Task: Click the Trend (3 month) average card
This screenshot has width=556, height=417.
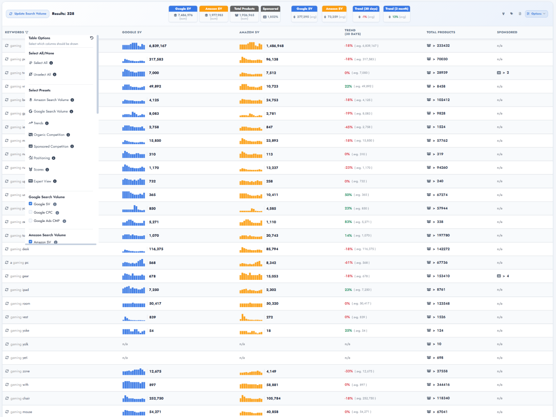Action: [x=397, y=14]
